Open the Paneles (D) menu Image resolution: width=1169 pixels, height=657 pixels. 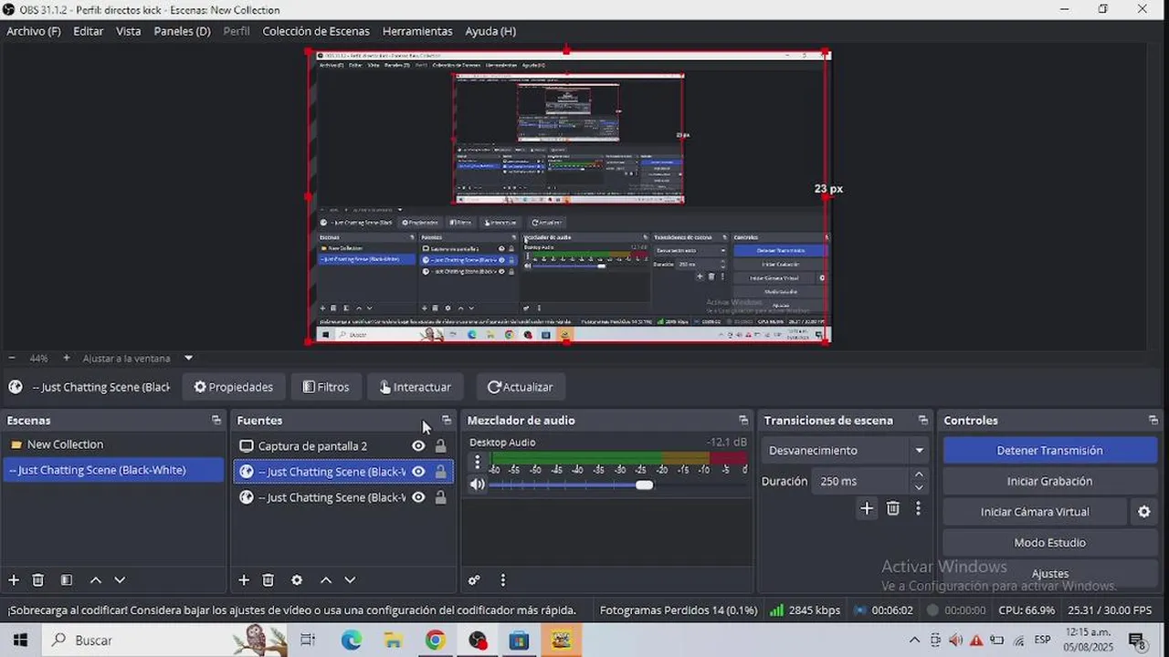(182, 31)
